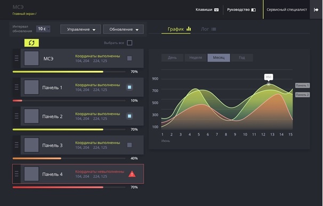Image resolution: width=323 pixels, height=206 pixels.
Task: Click the red warning triangle on Панель 4
Action: coord(132,174)
